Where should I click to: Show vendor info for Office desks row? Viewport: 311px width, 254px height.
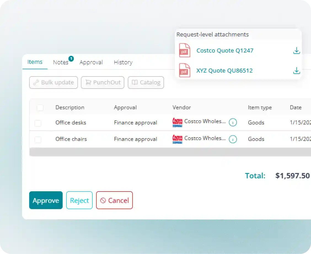click(233, 122)
